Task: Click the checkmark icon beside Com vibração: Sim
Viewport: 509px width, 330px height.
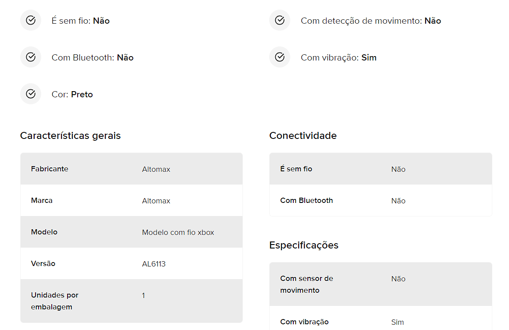Action: click(280, 57)
